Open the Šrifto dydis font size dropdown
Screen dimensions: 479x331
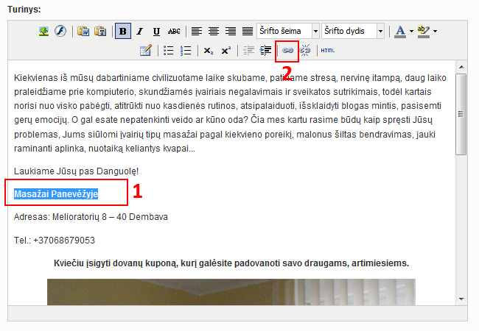click(x=353, y=31)
